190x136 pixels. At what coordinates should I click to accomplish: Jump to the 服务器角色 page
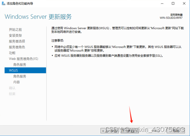17,47
